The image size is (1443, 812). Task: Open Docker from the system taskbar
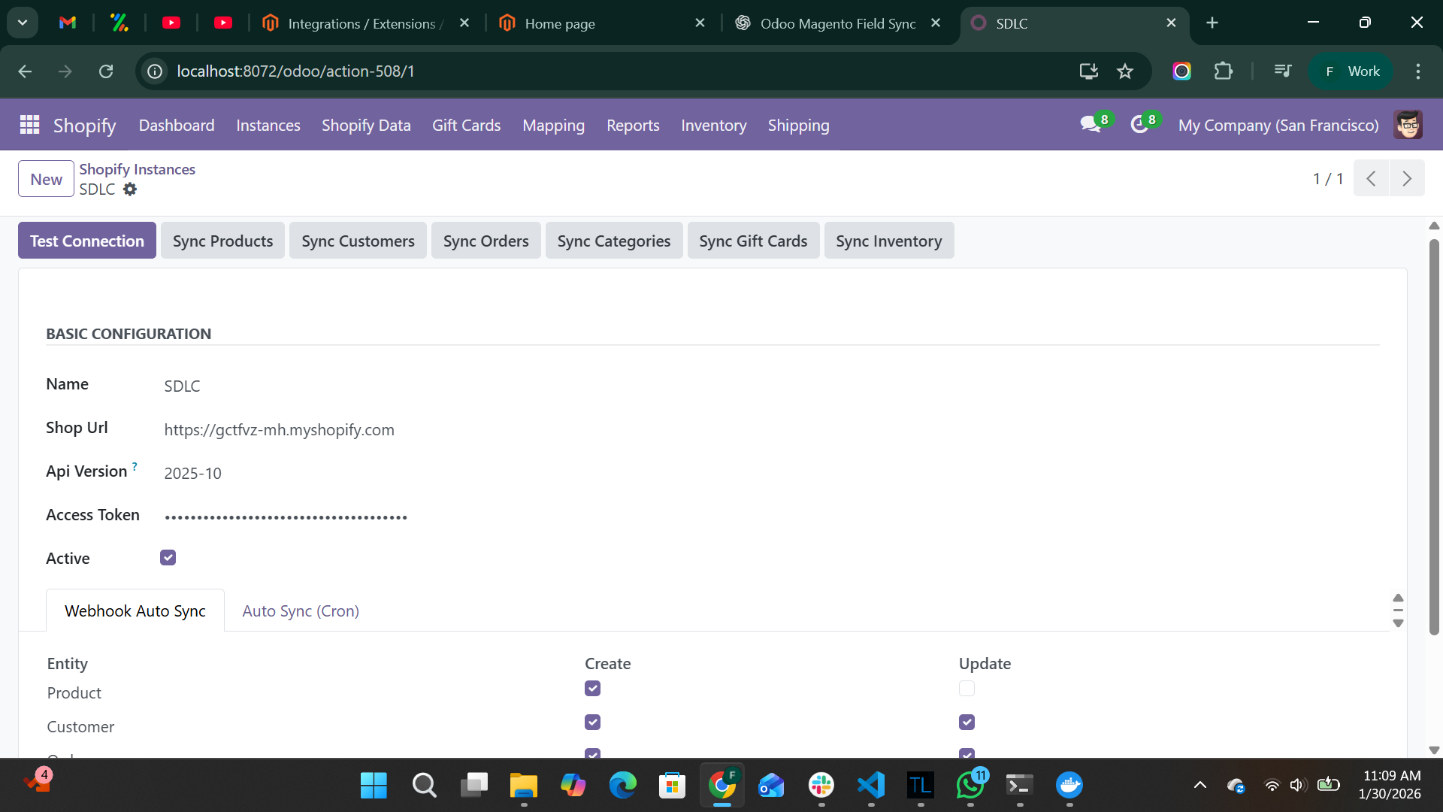1069,786
